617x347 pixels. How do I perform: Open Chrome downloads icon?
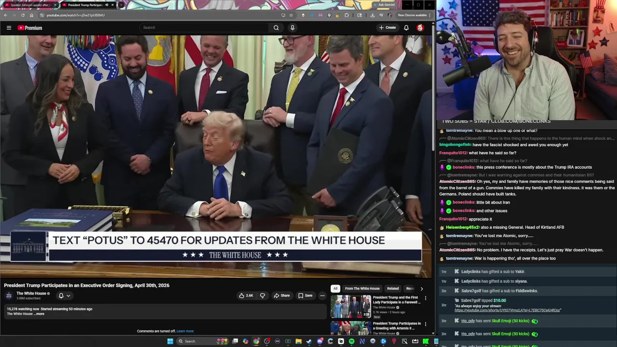(372, 15)
